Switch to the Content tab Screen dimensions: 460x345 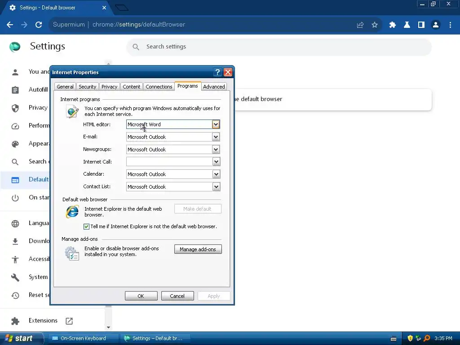[132, 87]
